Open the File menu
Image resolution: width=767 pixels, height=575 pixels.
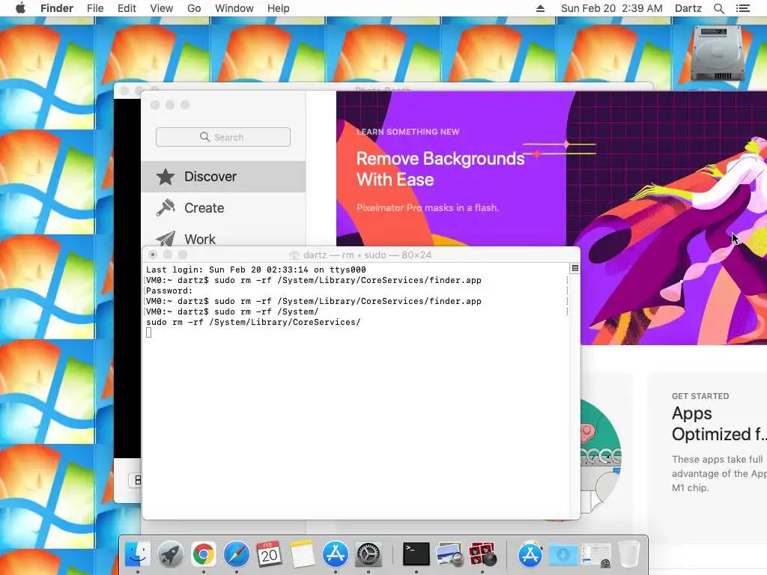click(95, 8)
